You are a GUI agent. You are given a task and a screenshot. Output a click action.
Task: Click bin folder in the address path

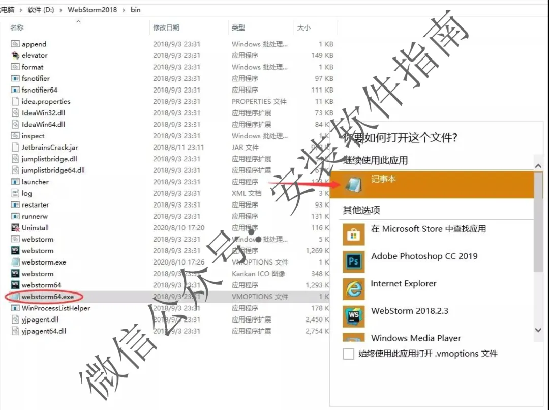136,10
